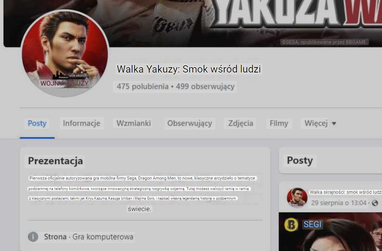Select the Obserwujący tab
Viewport: 382px width, 251px height.
pos(190,123)
